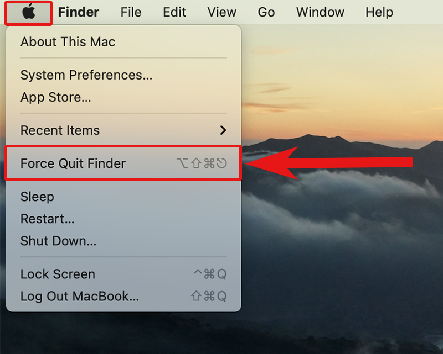Open the Help menu
Image resolution: width=443 pixels, height=354 pixels.
(379, 12)
